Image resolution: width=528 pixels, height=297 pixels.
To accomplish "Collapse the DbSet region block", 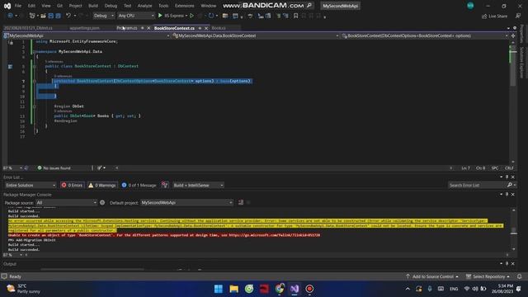I will 35,106.
